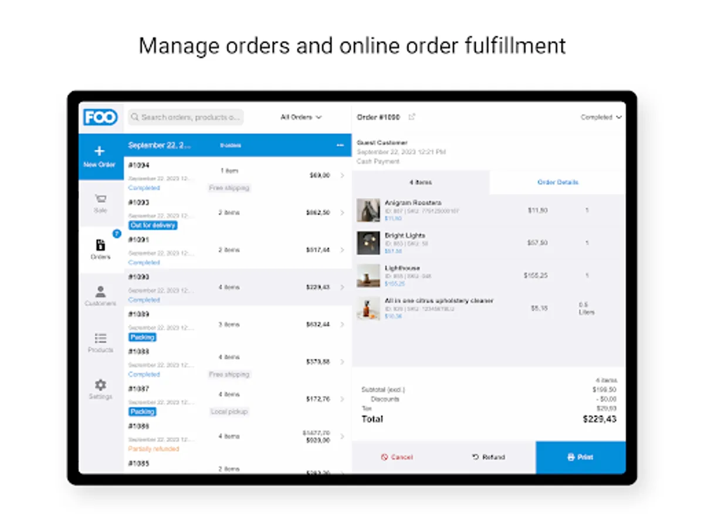Open the Settings gear icon
The image size is (704, 528).
[x=100, y=385]
